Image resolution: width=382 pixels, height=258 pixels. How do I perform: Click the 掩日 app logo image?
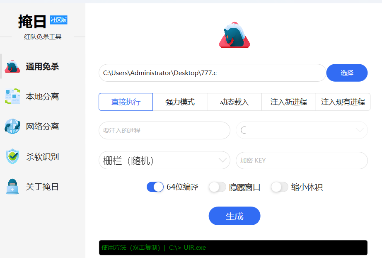pos(234,34)
